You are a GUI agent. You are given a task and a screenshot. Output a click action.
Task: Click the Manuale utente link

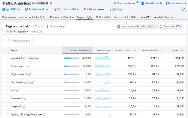(153, 3)
